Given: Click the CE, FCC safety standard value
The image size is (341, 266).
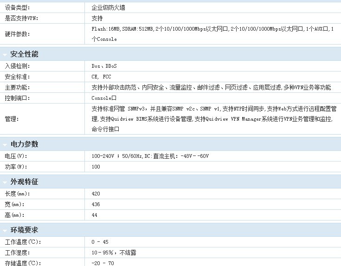Looking at the screenshot, I should coord(101,77).
